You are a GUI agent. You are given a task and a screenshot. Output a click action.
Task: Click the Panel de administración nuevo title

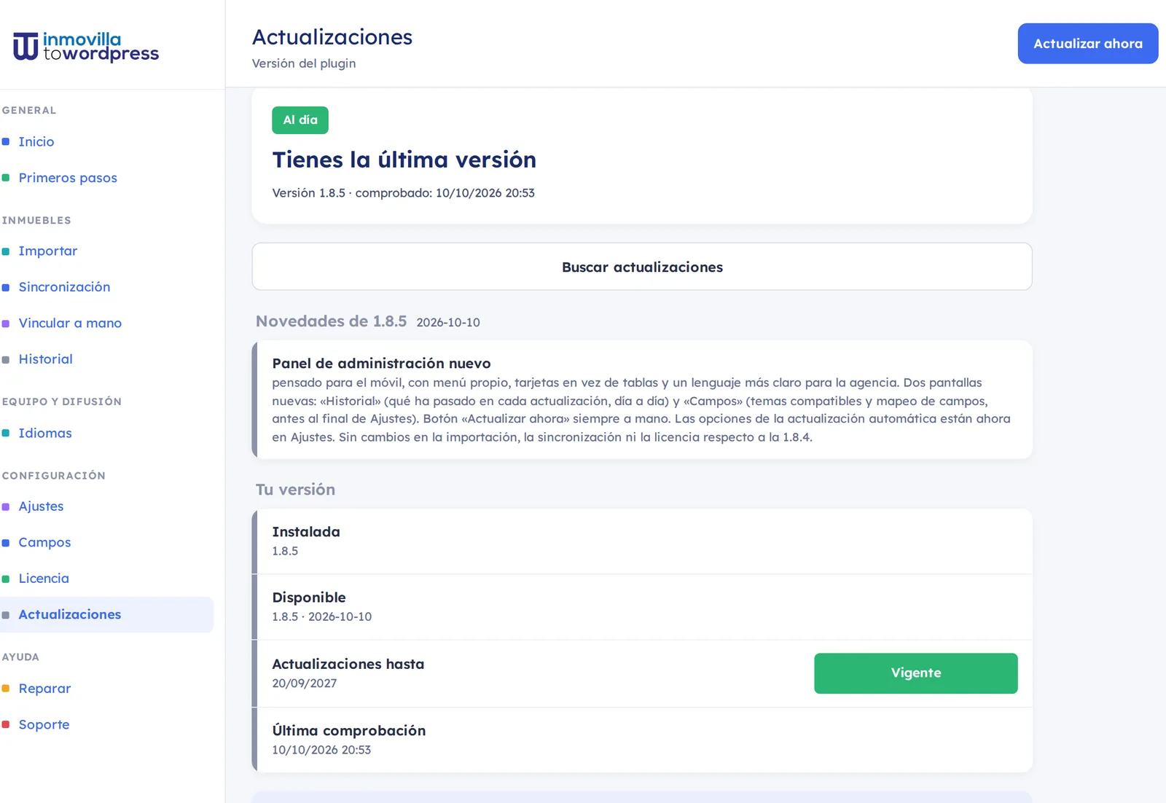(381, 363)
